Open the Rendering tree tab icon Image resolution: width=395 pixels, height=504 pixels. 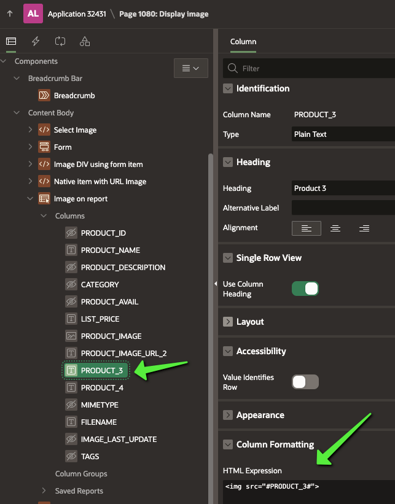10,41
